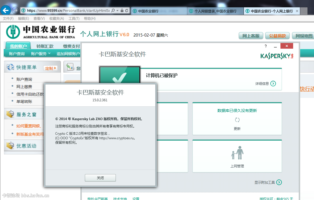Viewport: 314px width, 200px height.
Task: Click the address bar URL field
Action: point(68,10)
